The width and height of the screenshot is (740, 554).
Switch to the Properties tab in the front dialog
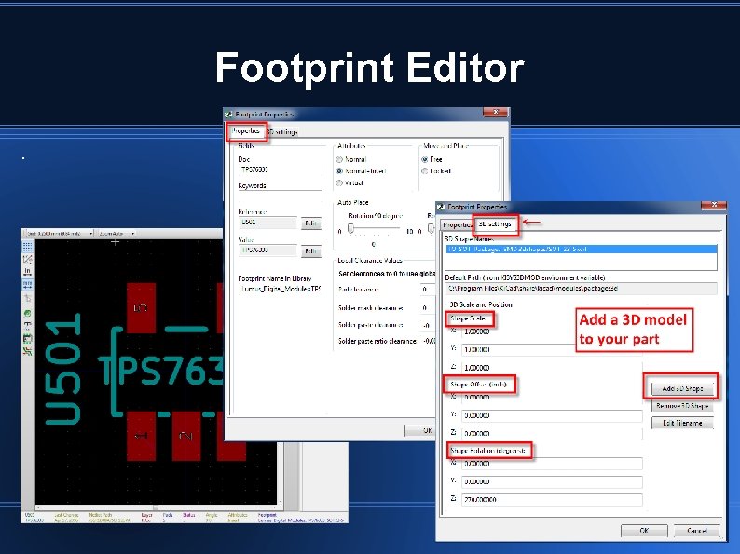458,225
